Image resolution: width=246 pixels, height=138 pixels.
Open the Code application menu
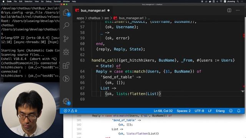click(x=9, y=2)
